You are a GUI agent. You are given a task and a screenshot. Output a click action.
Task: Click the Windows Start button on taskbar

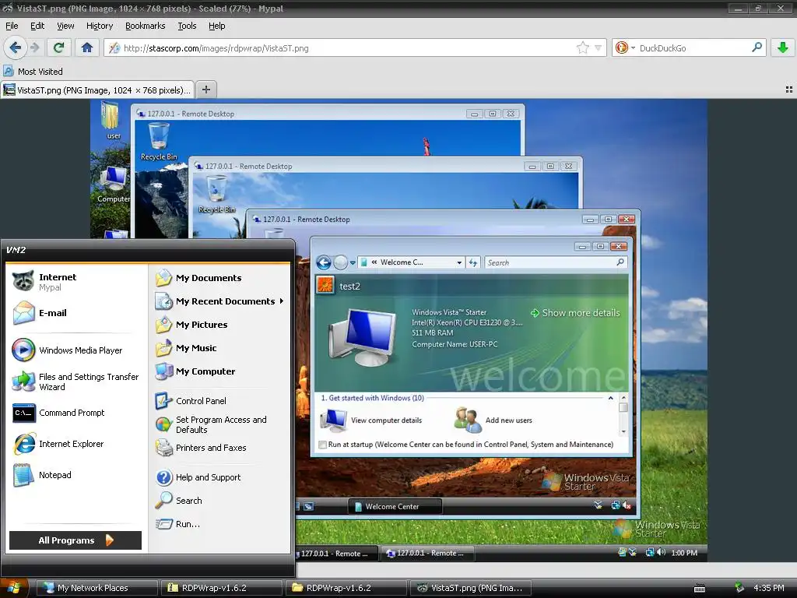click(x=14, y=588)
